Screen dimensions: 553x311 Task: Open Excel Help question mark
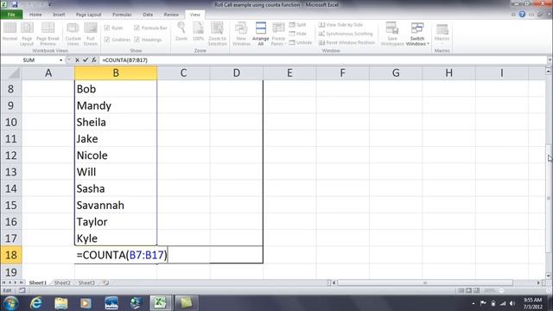[x=522, y=15]
